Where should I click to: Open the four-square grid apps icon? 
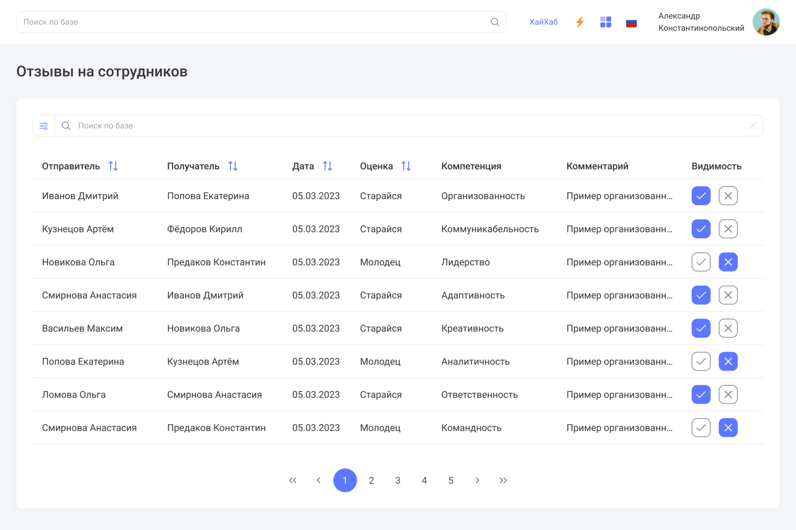pyautogui.click(x=606, y=22)
